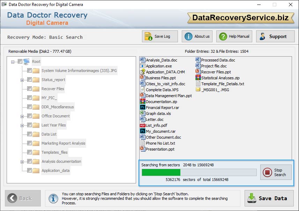299x211 pixels.
Task: Check the Office Document checkbox
Action: [x=29, y=116]
